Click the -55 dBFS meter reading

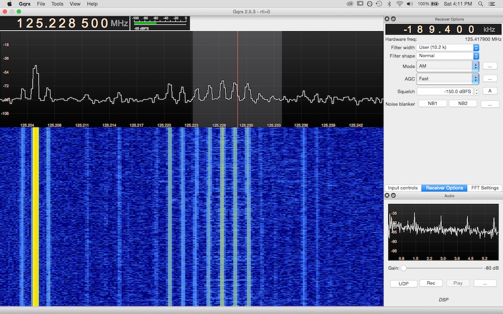click(141, 29)
